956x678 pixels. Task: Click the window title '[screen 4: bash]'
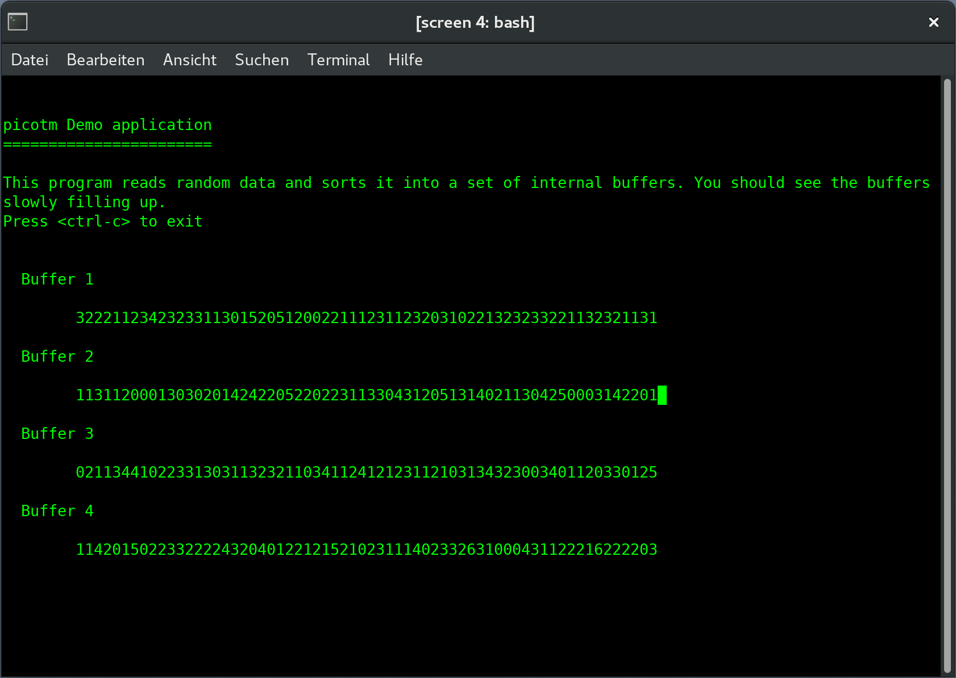point(475,22)
